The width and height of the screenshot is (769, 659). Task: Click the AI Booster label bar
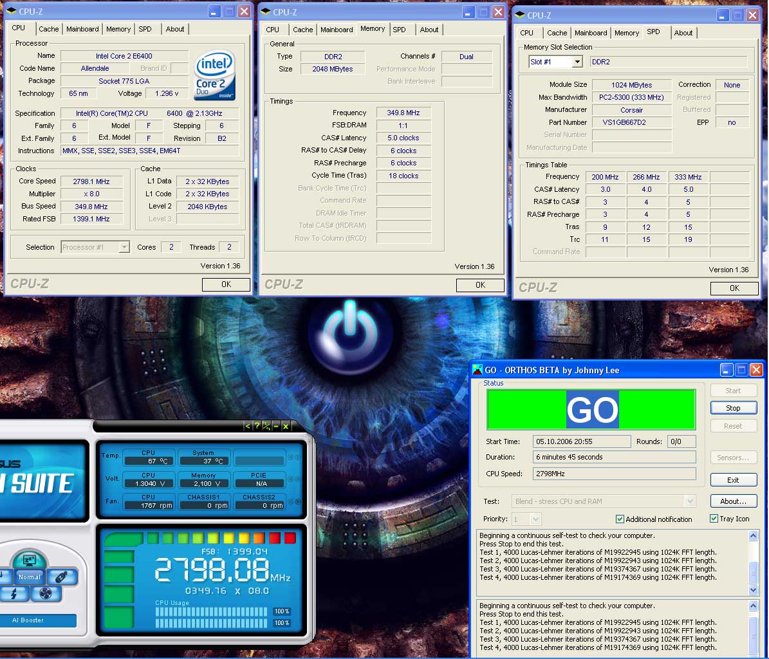[x=38, y=620]
